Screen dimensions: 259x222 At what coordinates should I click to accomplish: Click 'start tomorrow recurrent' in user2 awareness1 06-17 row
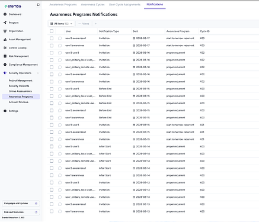pos(180,38)
